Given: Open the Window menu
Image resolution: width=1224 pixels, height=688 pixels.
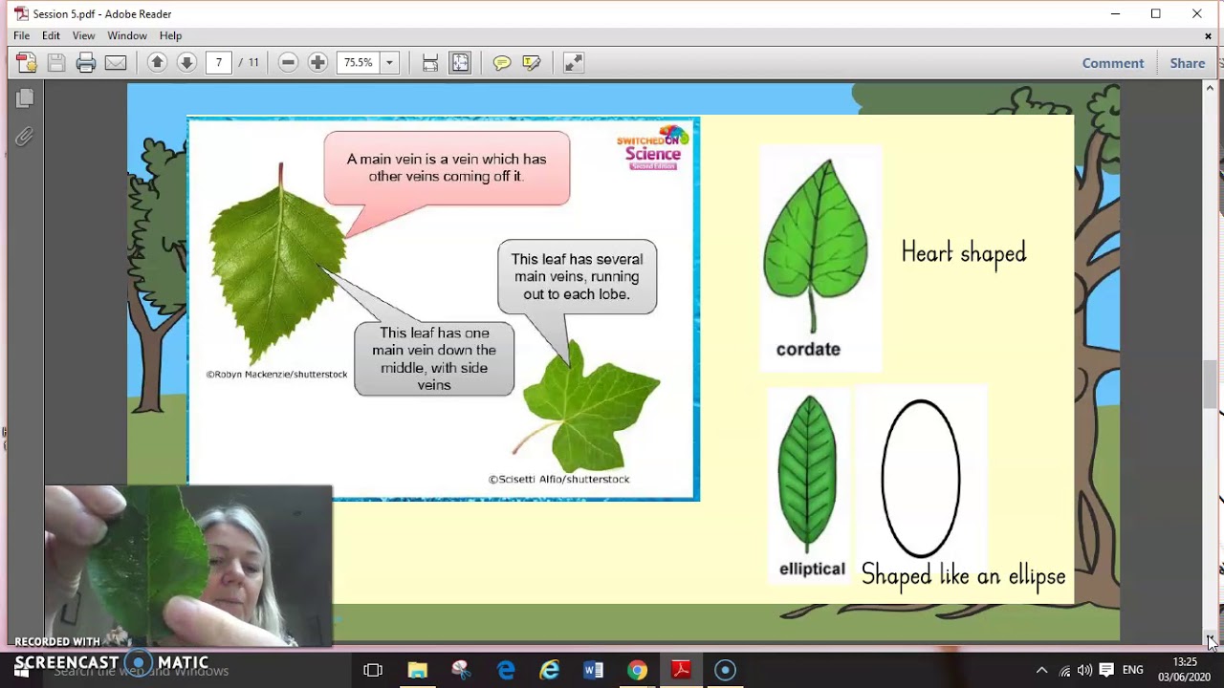Looking at the screenshot, I should 127,35.
